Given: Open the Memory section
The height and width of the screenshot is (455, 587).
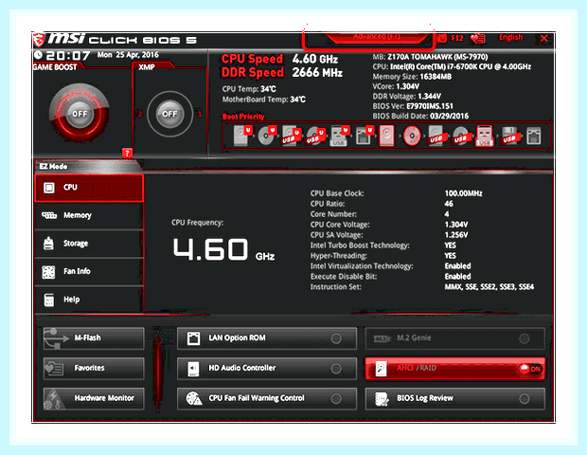Looking at the screenshot, I should tap(89, 215).
